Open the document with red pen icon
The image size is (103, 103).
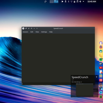point(101,72)
